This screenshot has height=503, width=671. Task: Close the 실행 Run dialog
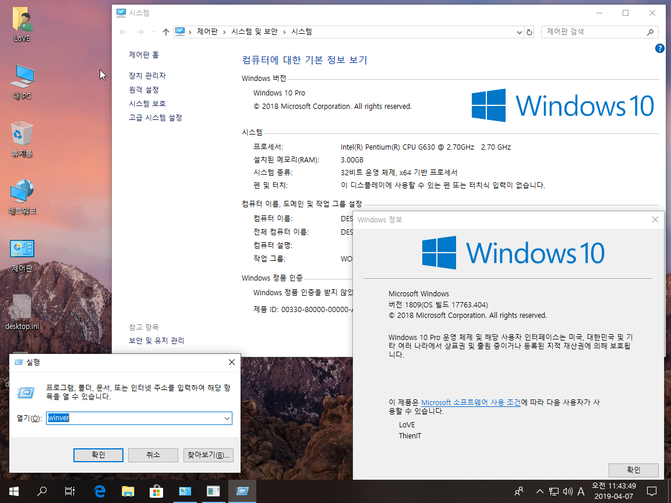click(231, 362)
